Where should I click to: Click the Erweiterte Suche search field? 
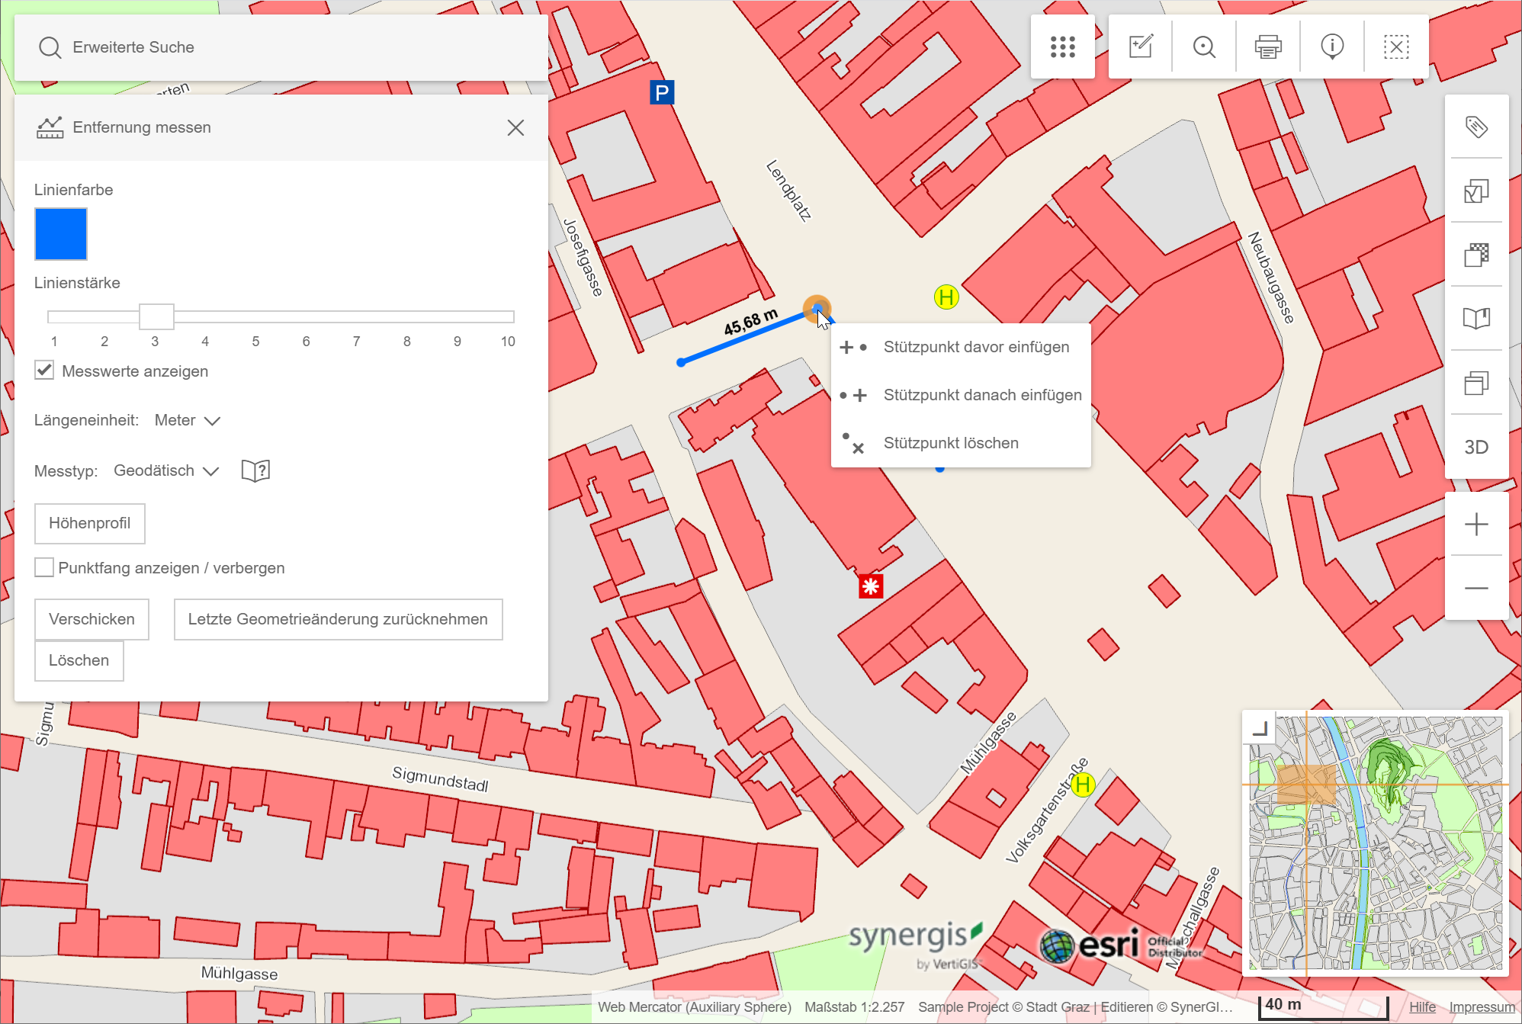coord(281,47)
